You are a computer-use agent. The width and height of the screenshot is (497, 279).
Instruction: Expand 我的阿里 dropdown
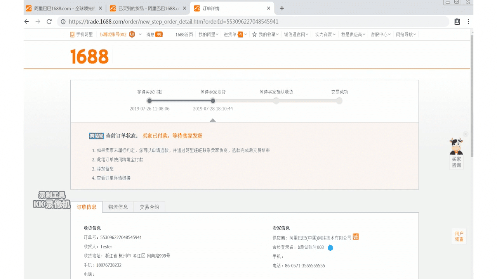click(209, 34)
